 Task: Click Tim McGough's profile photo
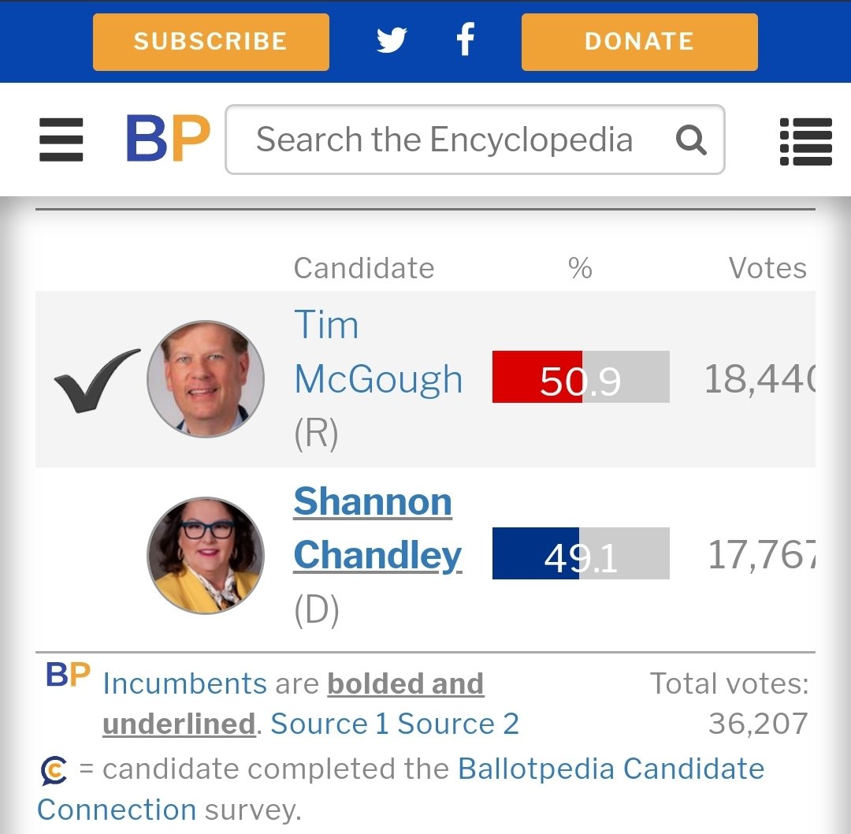(206, 379)
